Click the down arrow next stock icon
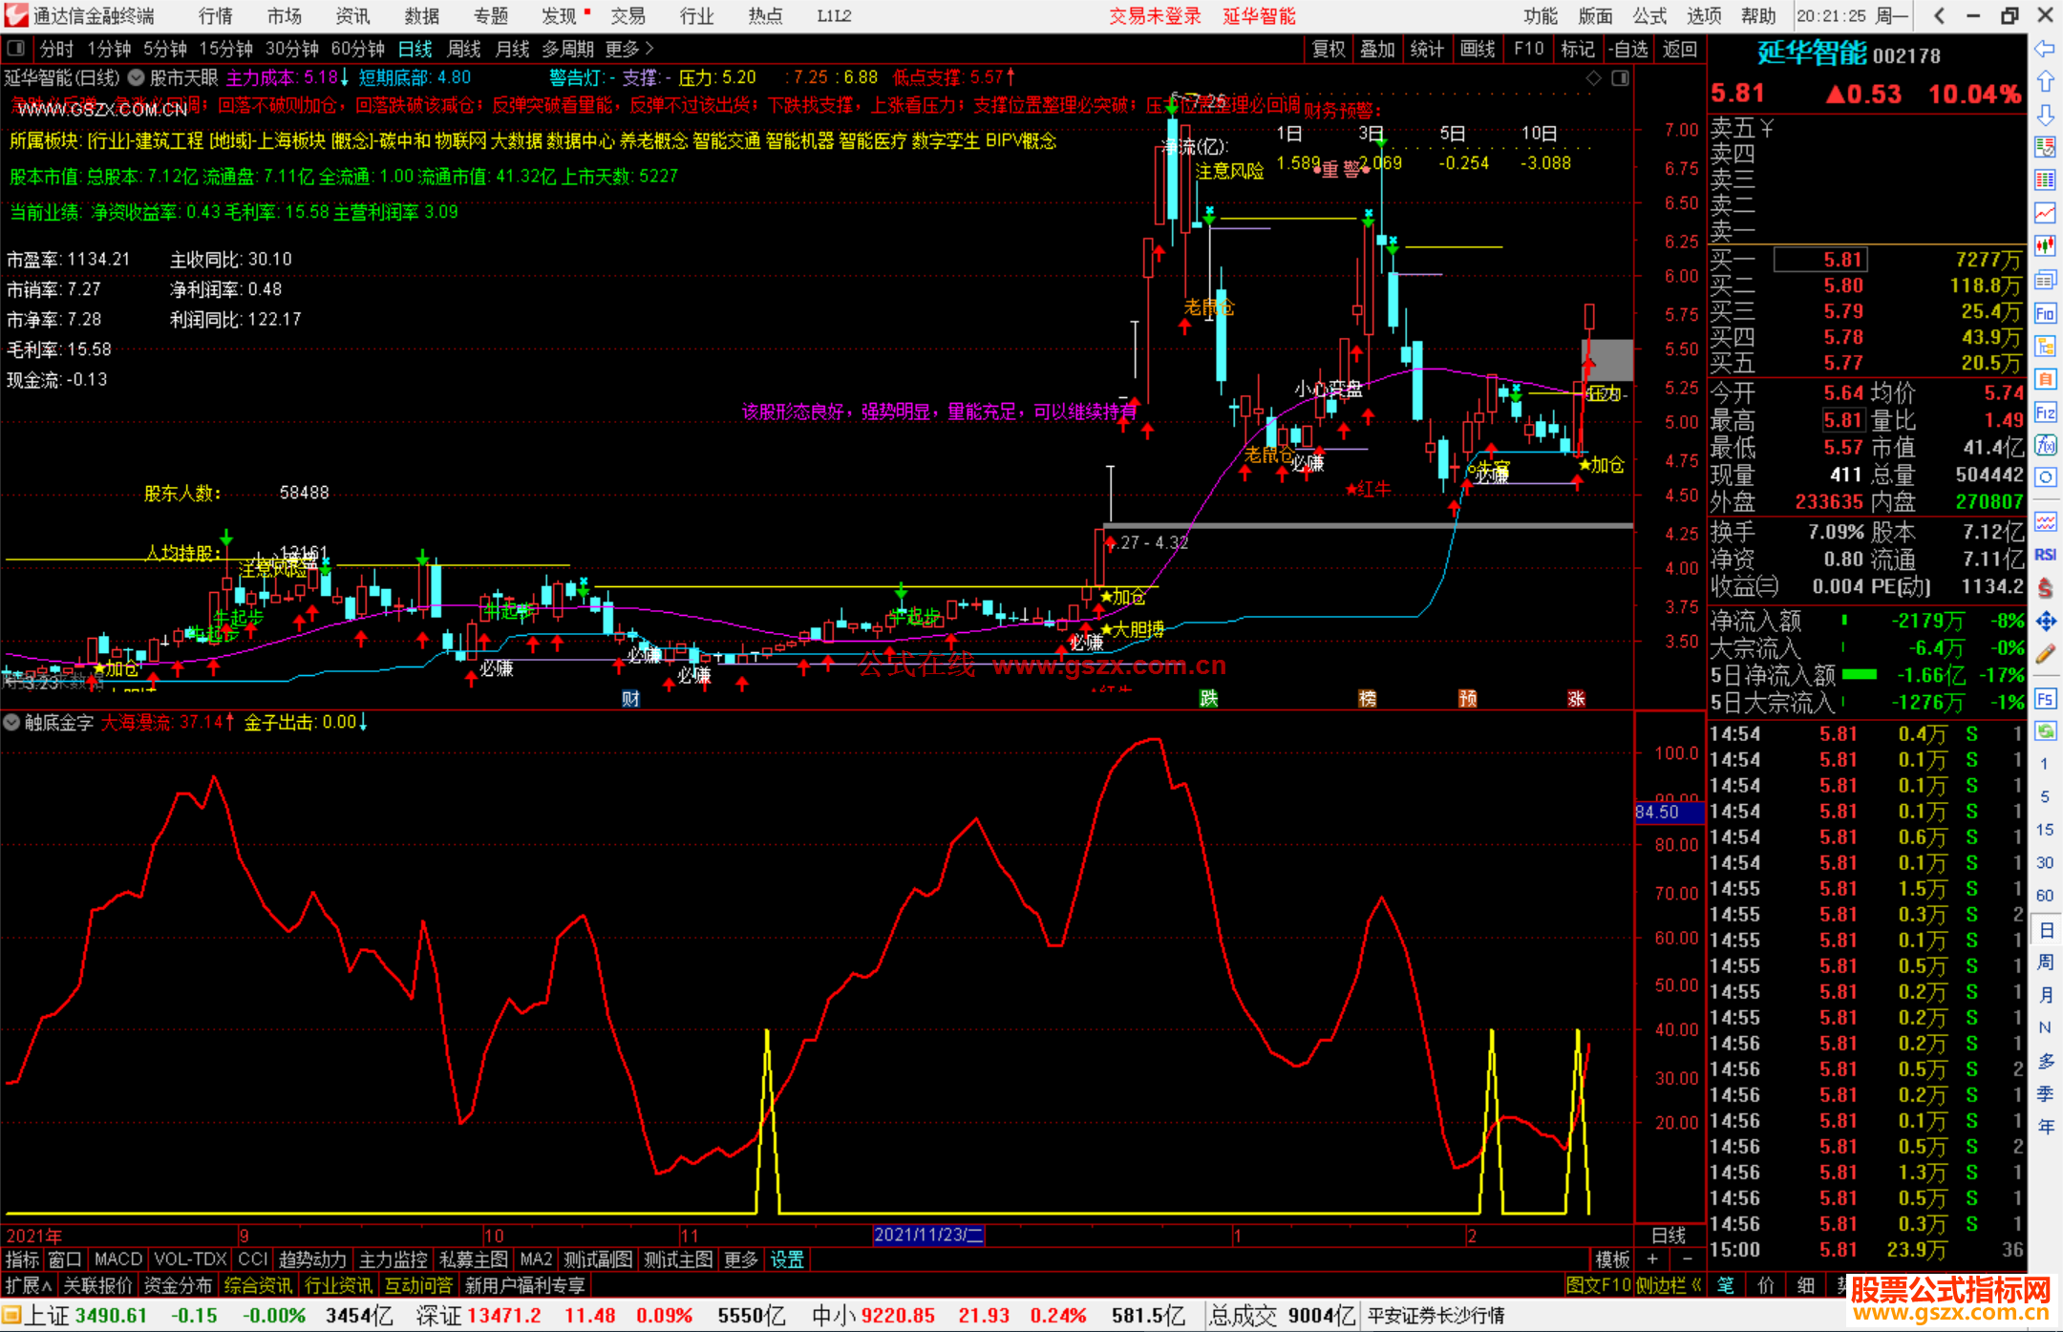 [2045, 116]
